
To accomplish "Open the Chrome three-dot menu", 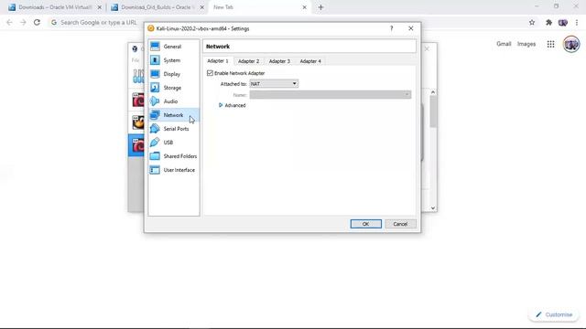I will [577, 22].
